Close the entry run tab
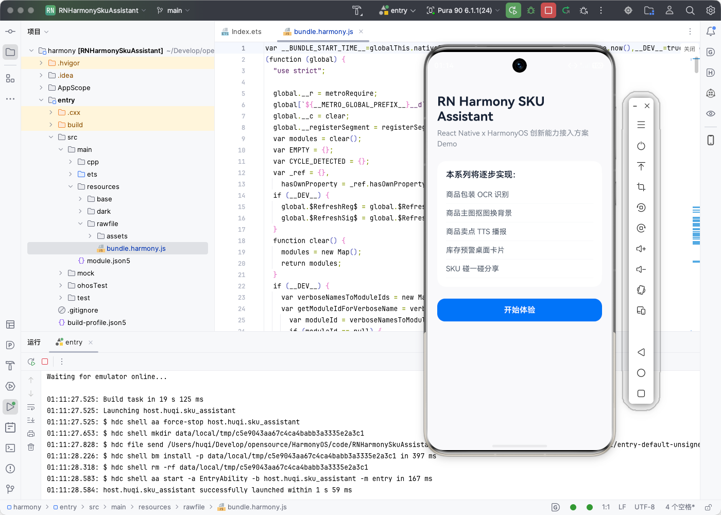Image resolution: width=721 pixels, height=515 pixels. coord(91,342)
